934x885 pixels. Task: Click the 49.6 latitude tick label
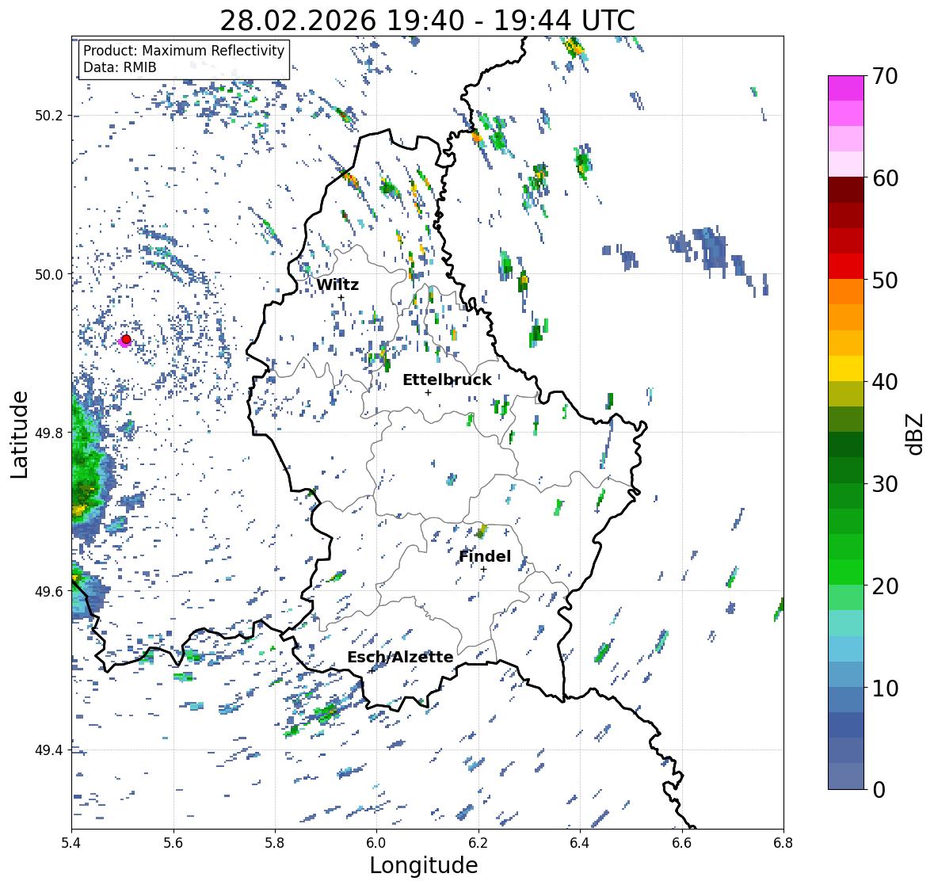point(49,591)
